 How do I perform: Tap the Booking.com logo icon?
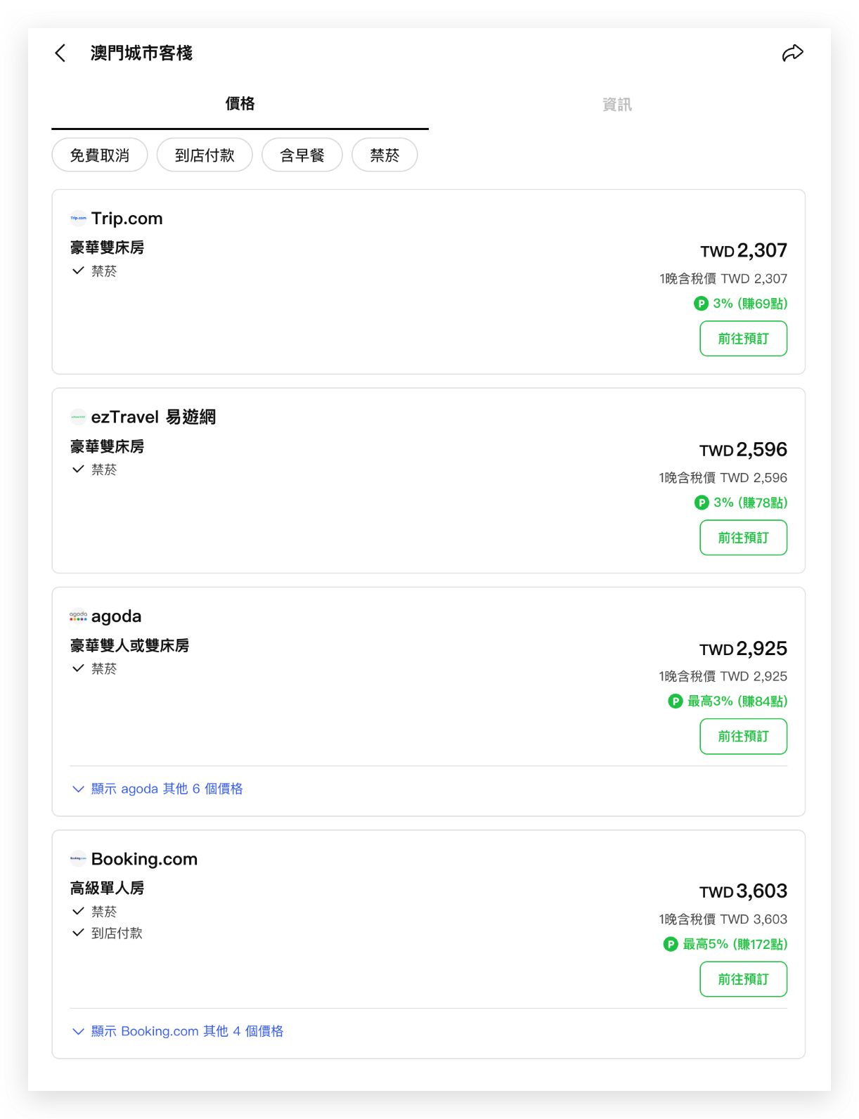pyautogui.click(x=78, y=859)
